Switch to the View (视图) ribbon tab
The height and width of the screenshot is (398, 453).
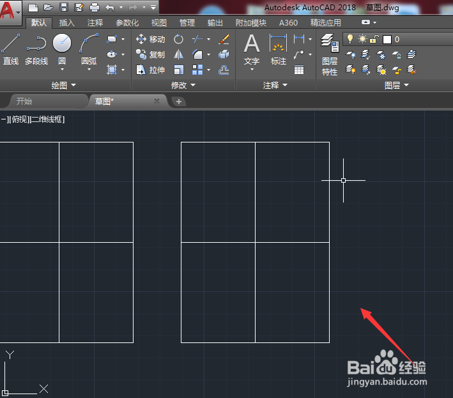point(159,22)
